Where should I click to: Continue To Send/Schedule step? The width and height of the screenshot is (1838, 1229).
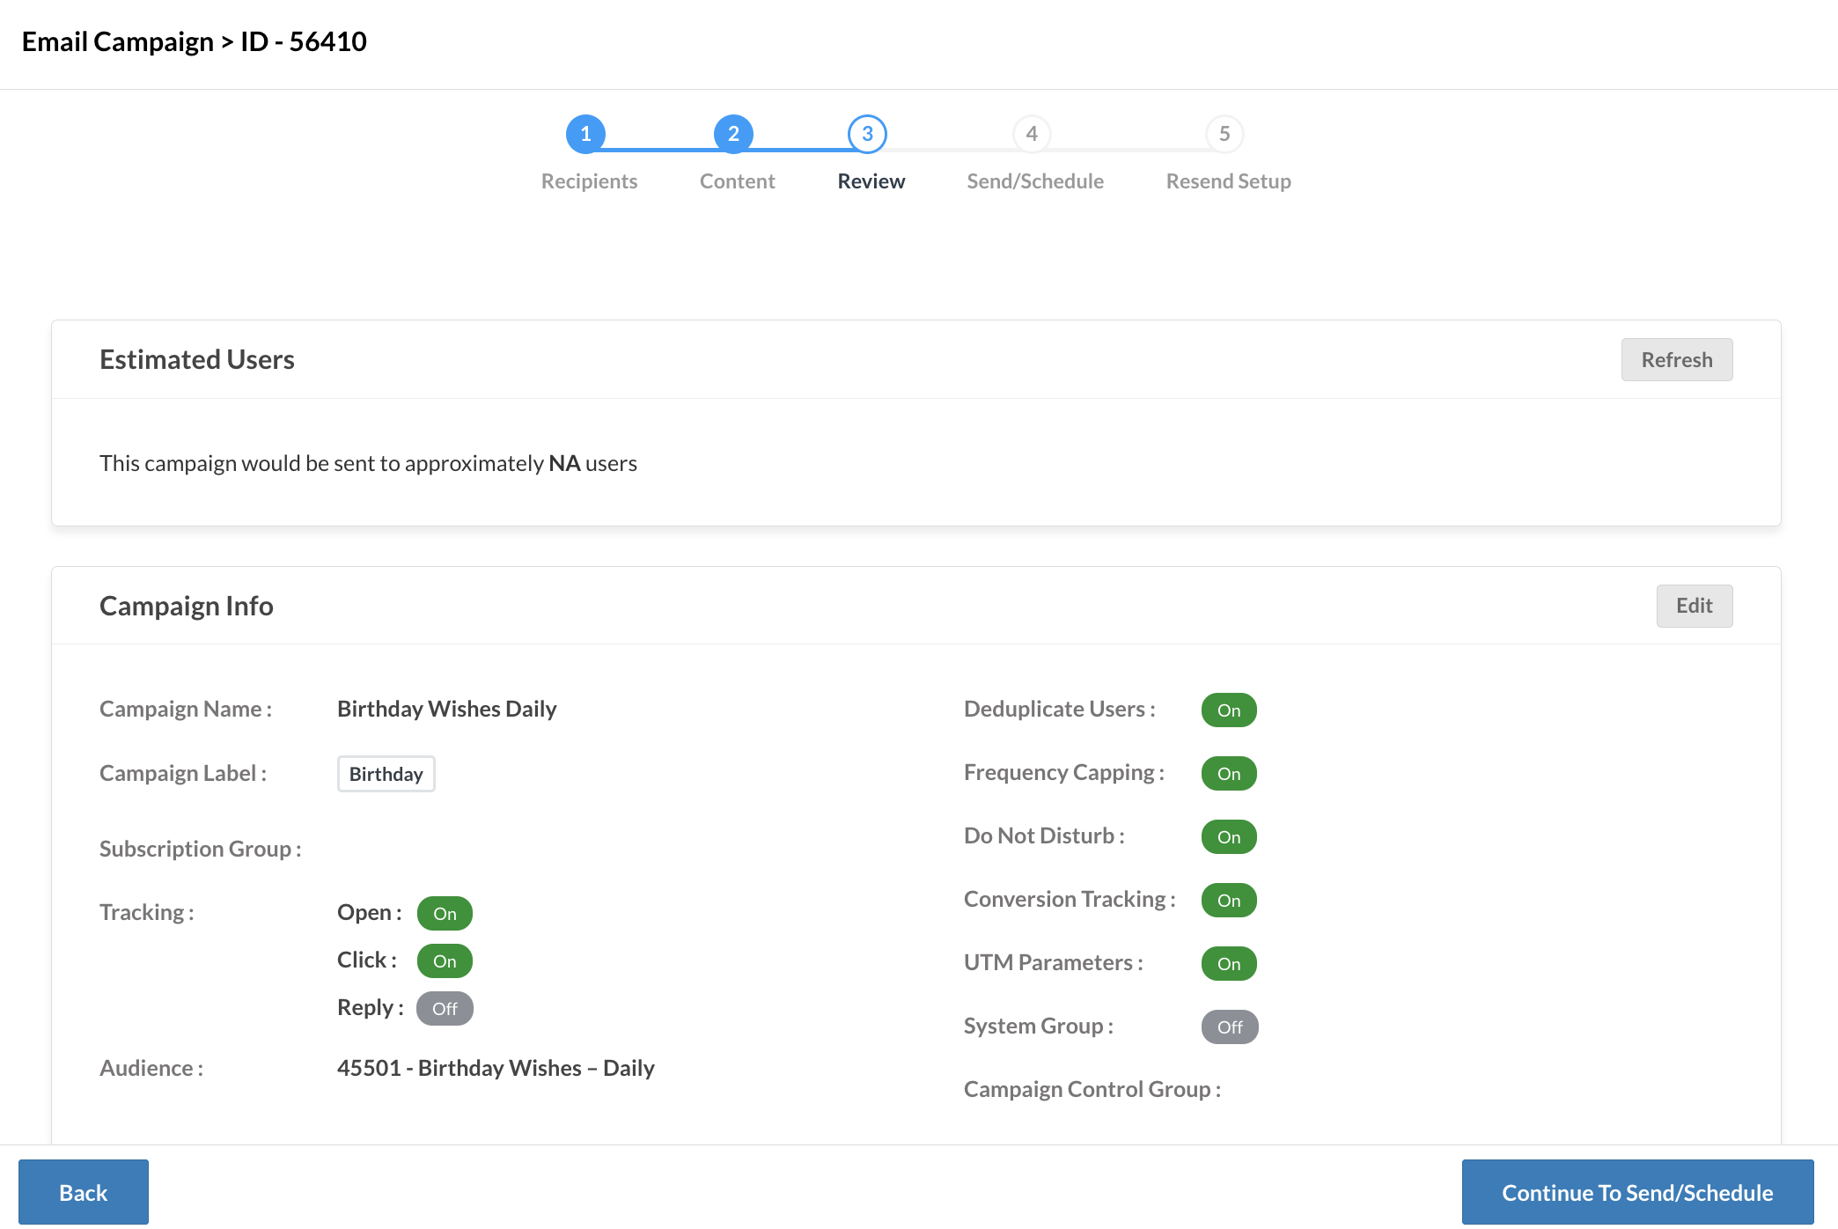1637,1192
